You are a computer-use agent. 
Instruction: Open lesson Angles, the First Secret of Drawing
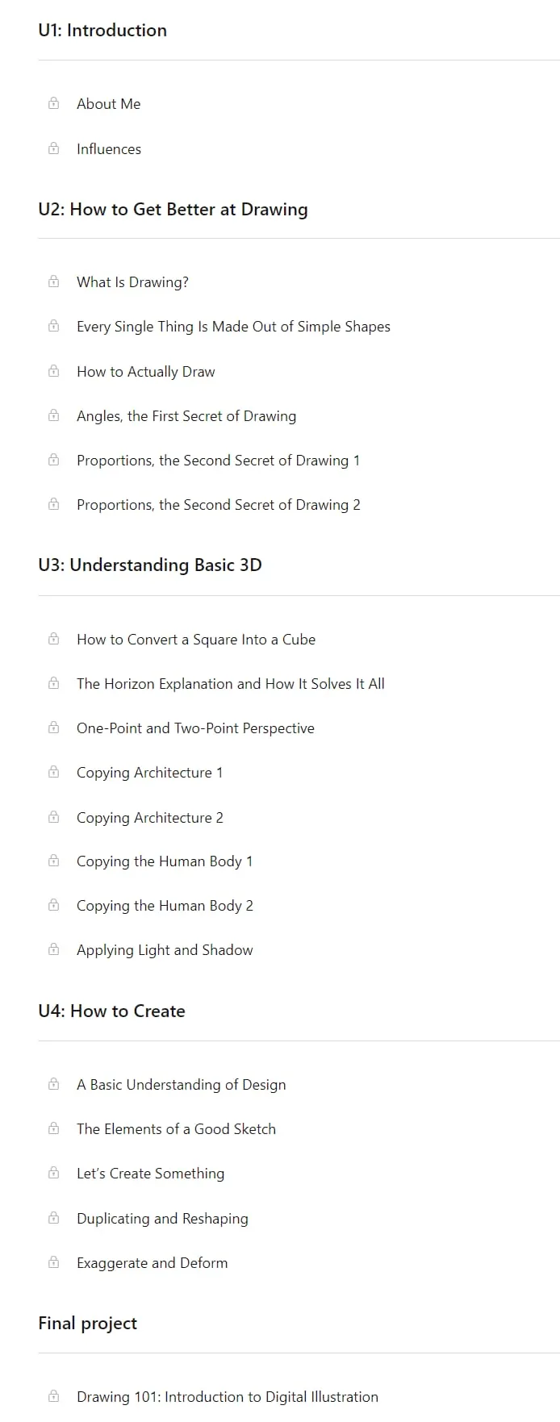(x=186, y=416)
